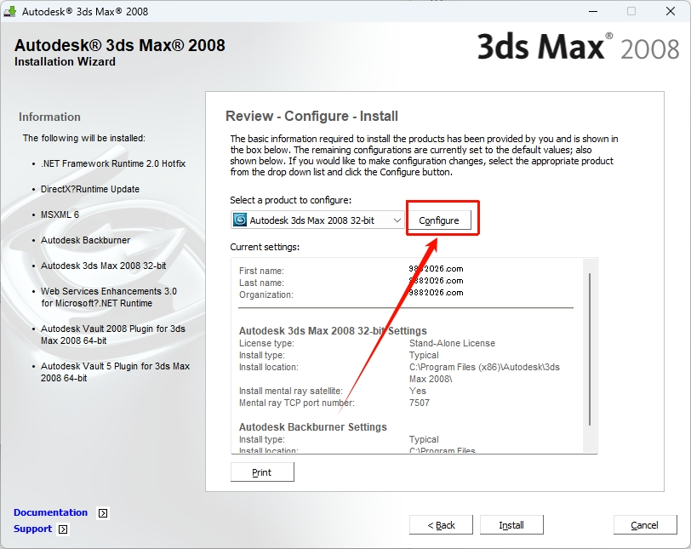Close the 3ds Max installation wizard window
This screenshot has width=691, height=549.
[670, 12]
